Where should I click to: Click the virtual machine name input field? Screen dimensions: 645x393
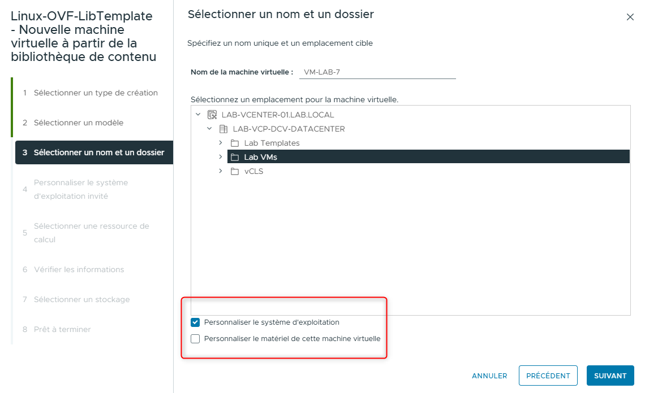tap(377, 72)
